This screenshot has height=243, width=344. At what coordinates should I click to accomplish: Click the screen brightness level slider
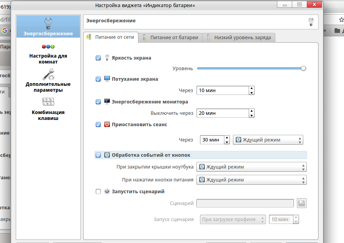(x=251, y=68)
